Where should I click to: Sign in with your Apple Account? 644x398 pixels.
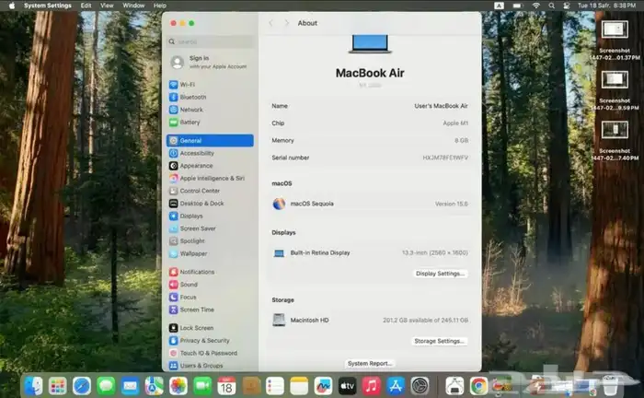click(210, 62)
